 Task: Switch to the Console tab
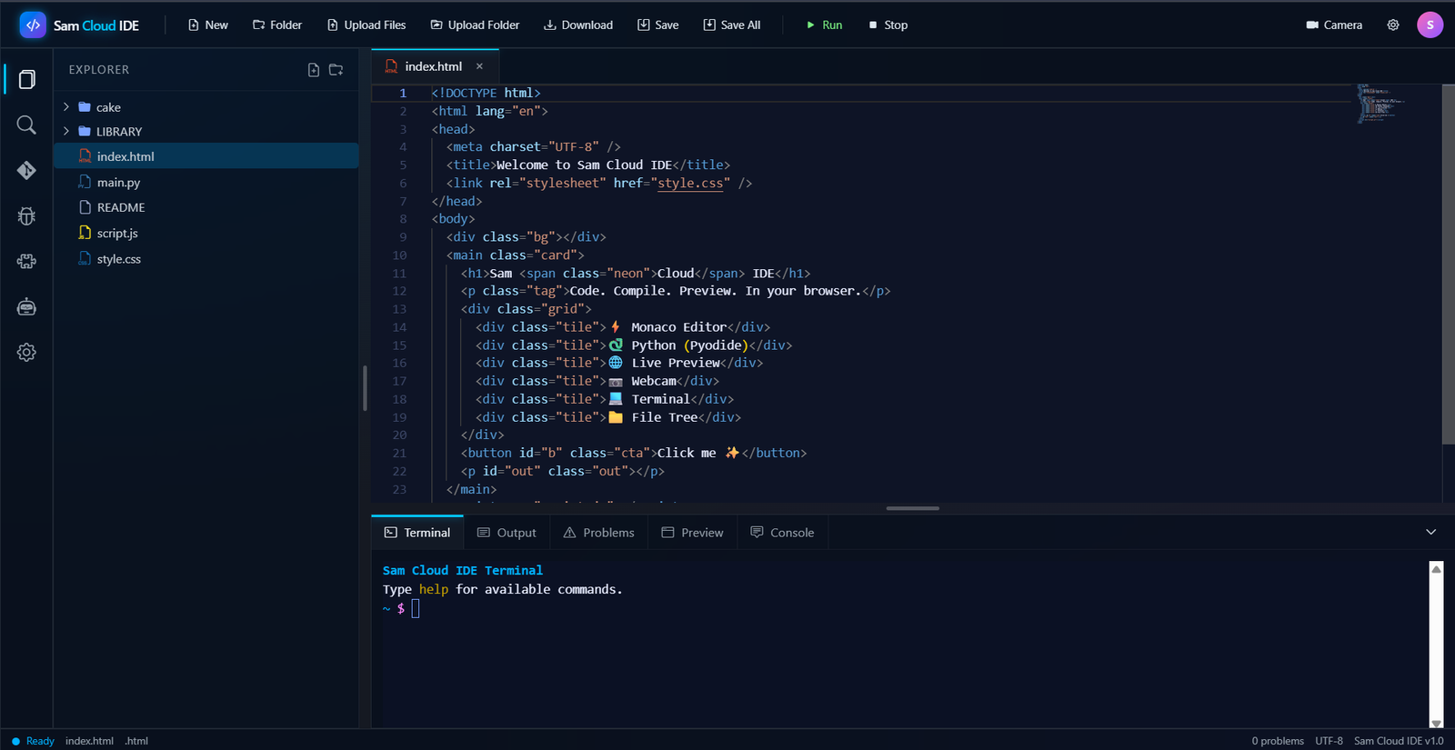tap(782, 533)
